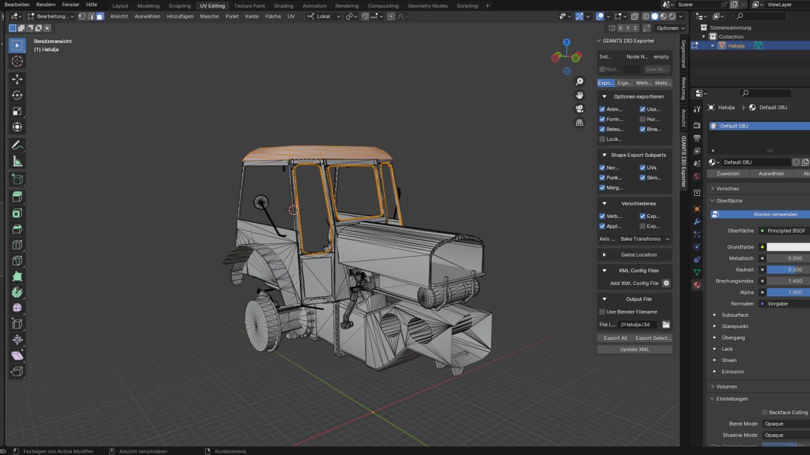
Task: Click the pan view hand icon
Action: (579, 95)
